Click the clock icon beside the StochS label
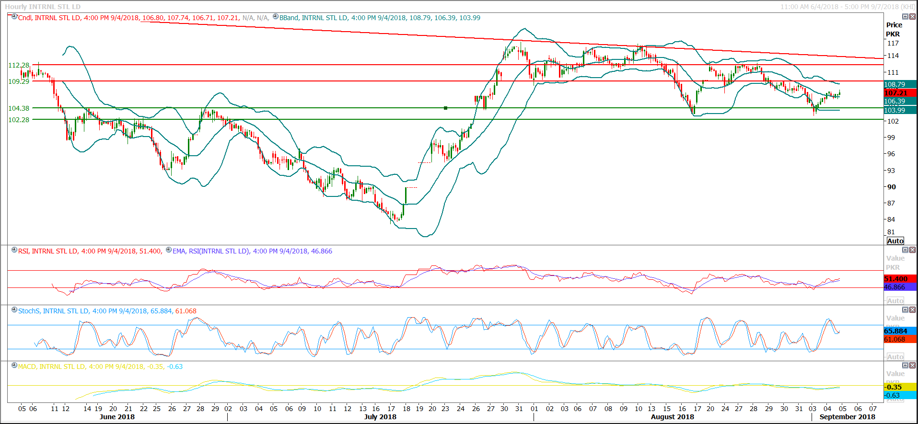Image resolution: width=918 pixels, height=424 pixels. pyautogui.click(x=14, y=310)
